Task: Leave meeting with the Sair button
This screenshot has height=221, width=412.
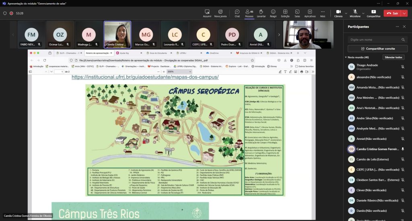Action: [392, 13]
